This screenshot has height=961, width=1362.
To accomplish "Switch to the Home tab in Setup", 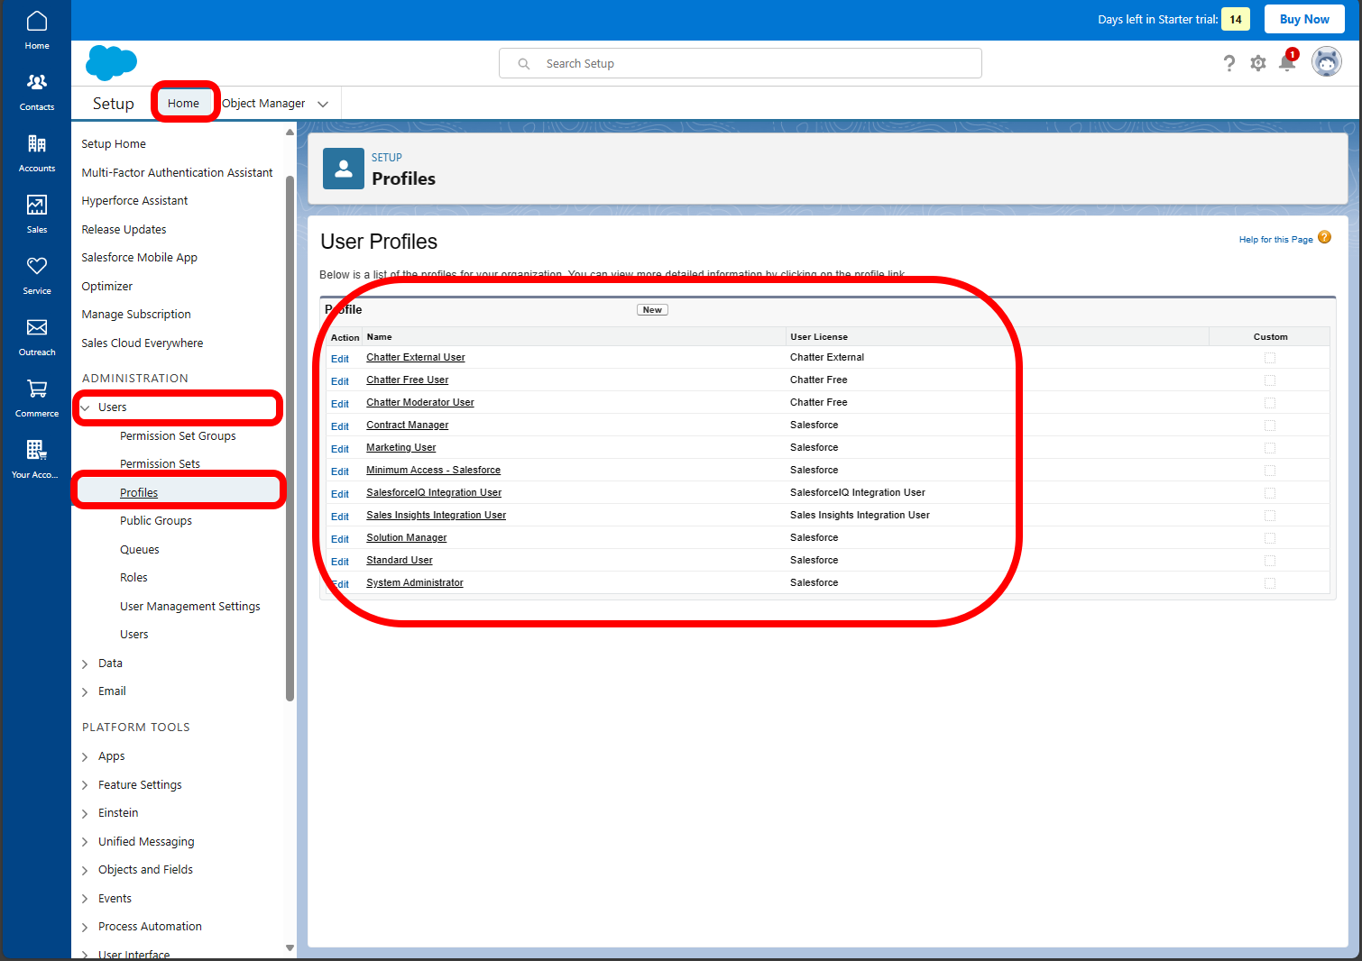I will (183, 103).
